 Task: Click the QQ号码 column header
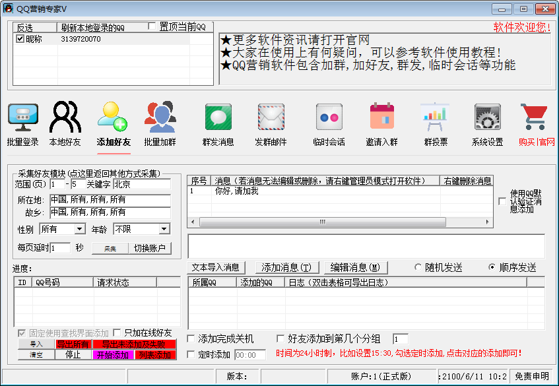point(63,282)
